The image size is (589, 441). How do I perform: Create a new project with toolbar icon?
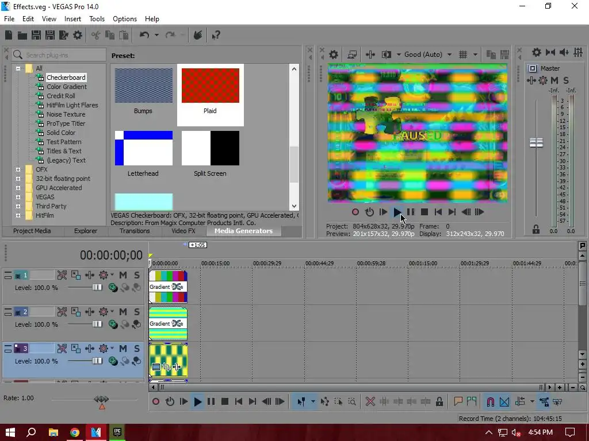[9, 35]
